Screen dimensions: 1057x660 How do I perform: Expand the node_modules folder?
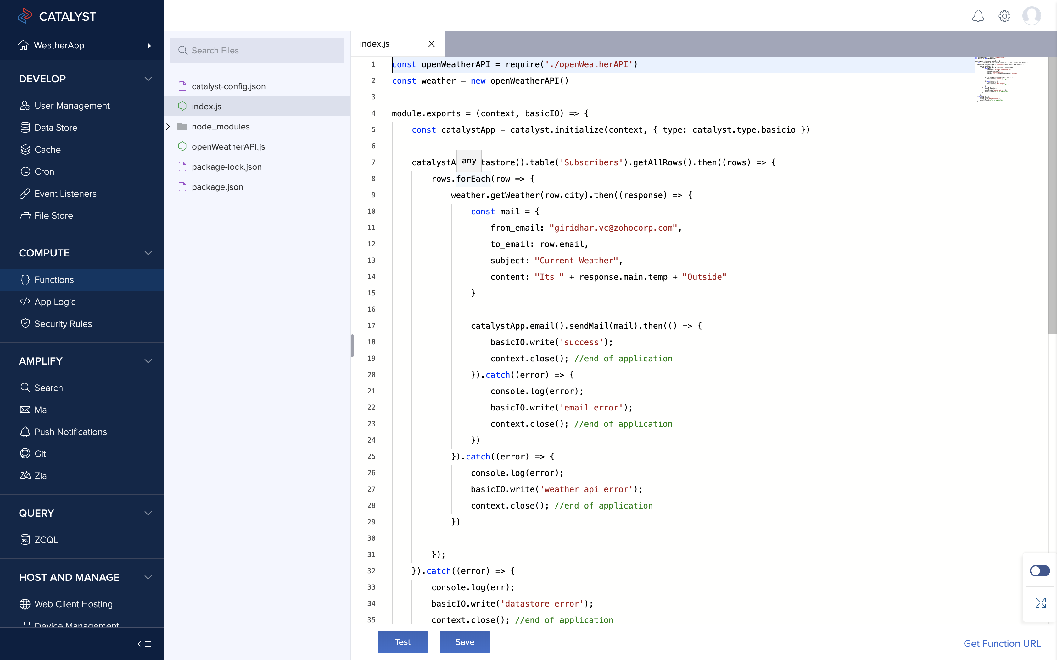168,127
